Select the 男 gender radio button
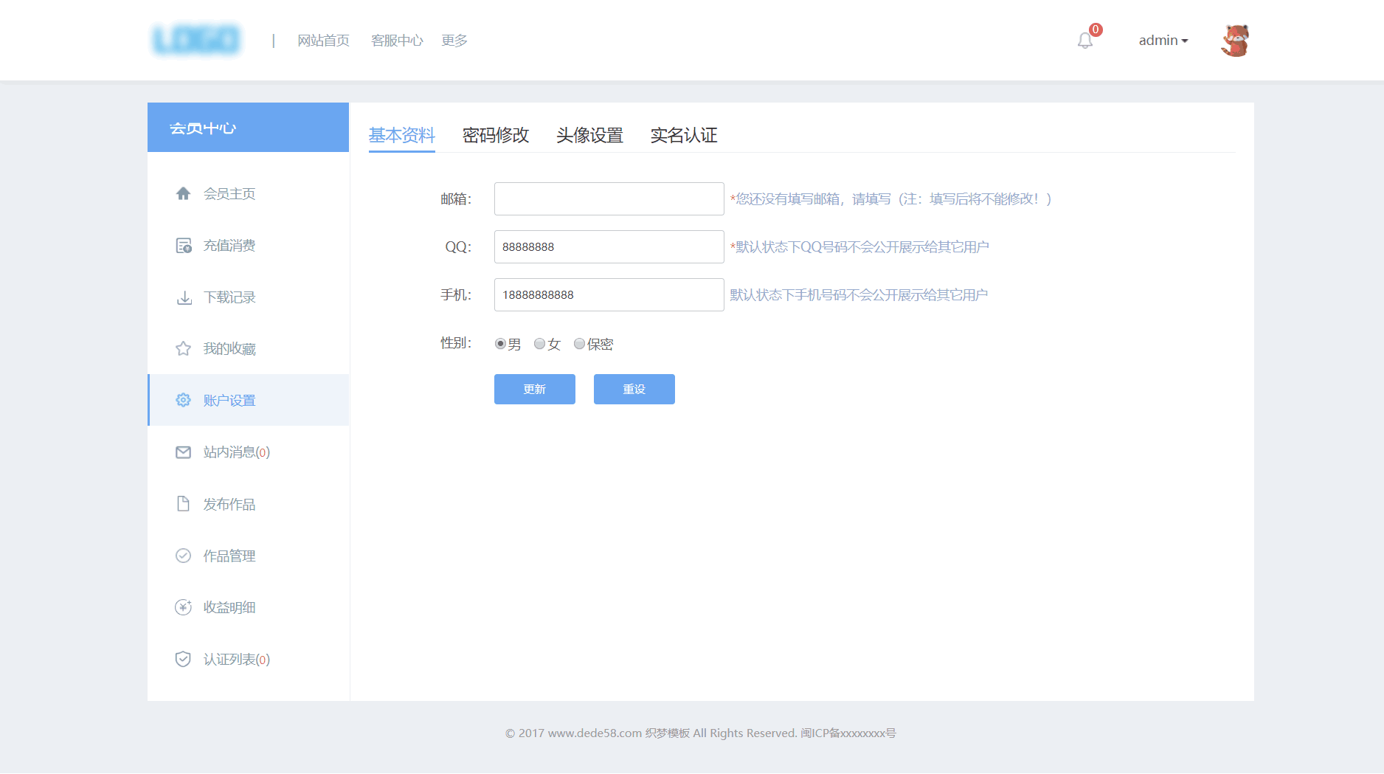The width and height of the screenshot is (1384, 774). 500,344
